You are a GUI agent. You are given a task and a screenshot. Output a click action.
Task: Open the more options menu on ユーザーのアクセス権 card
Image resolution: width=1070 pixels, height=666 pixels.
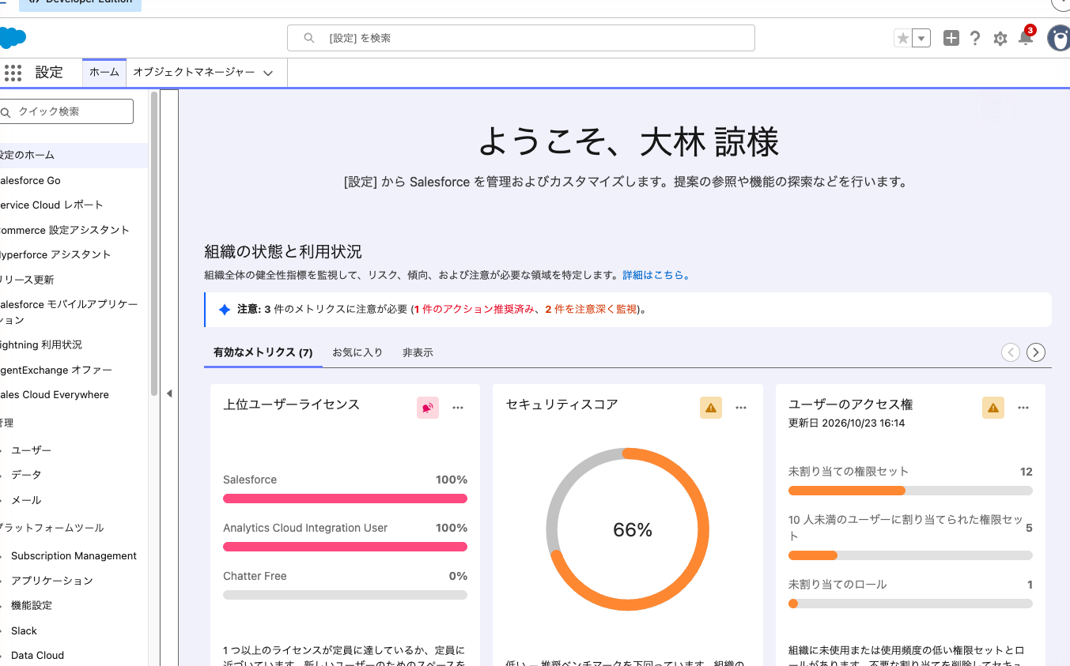click(1023, 408)
